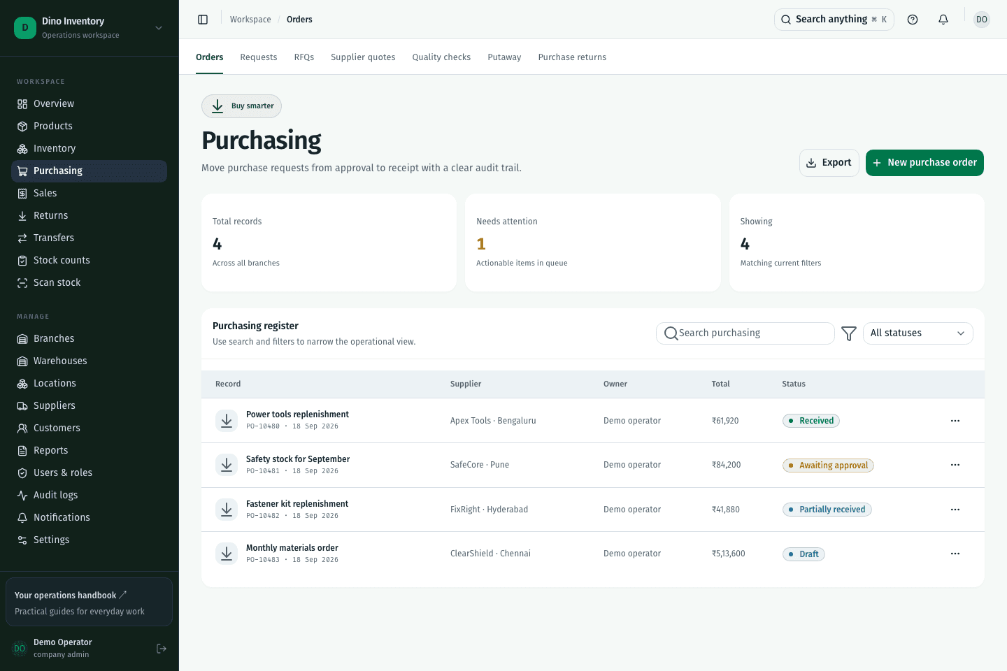1007x671 pixels.
Task: Go to Overview in sidebar
Action: tap(89, 103)
